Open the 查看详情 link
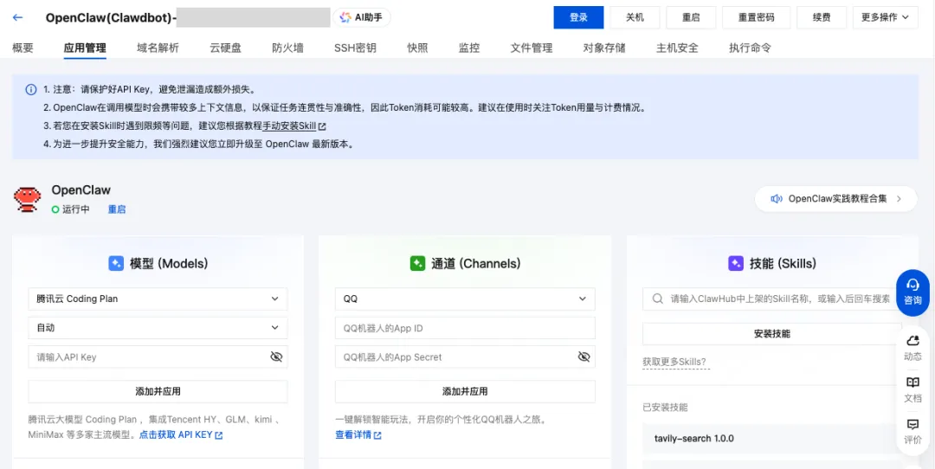 point(353,435)
